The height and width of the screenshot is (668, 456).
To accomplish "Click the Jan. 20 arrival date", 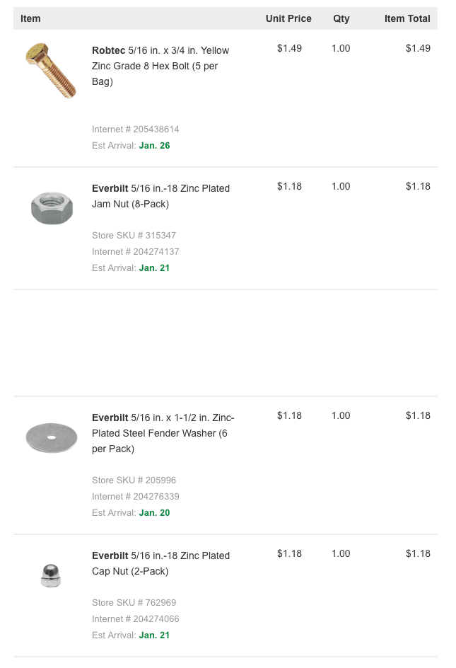I will (154, 512).
